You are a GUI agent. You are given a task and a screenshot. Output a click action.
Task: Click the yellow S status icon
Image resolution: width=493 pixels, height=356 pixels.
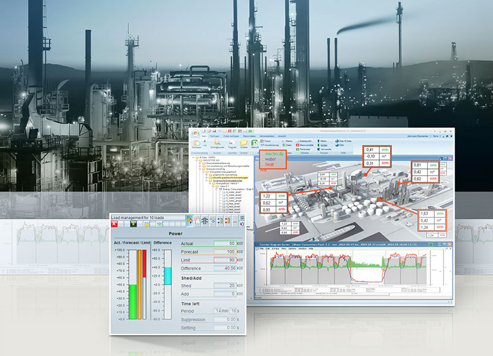(x=134, y=223)
